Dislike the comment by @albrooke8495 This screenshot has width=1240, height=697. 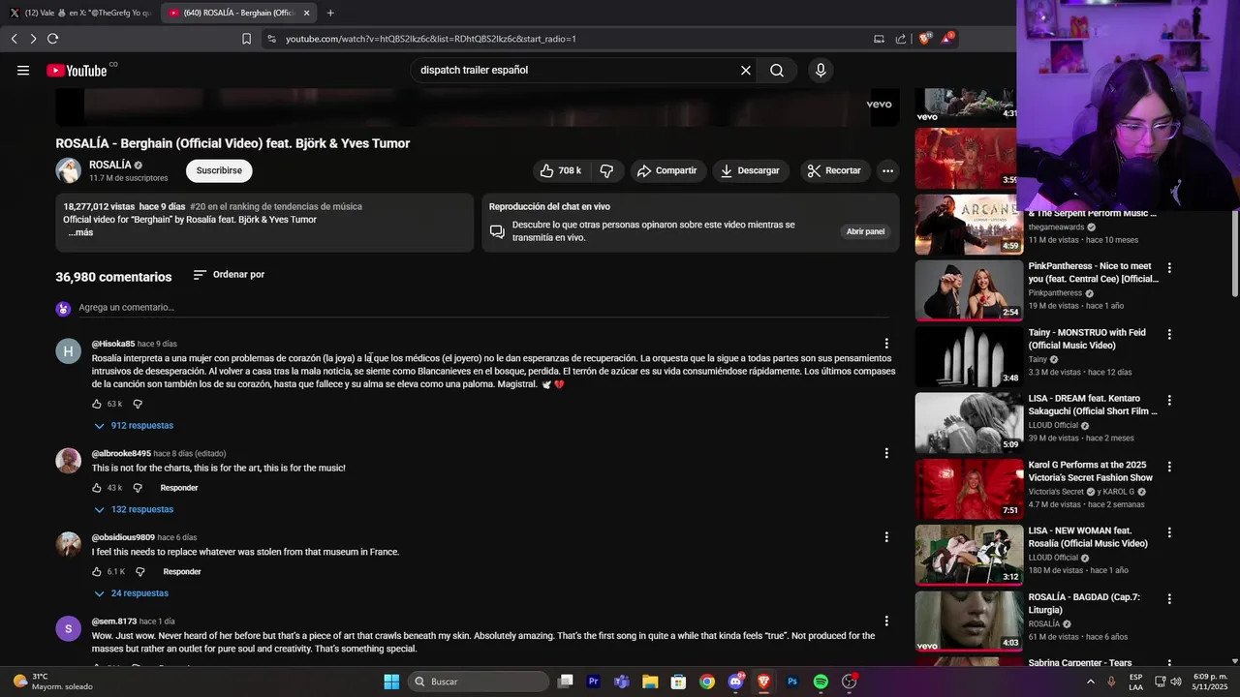138,488
